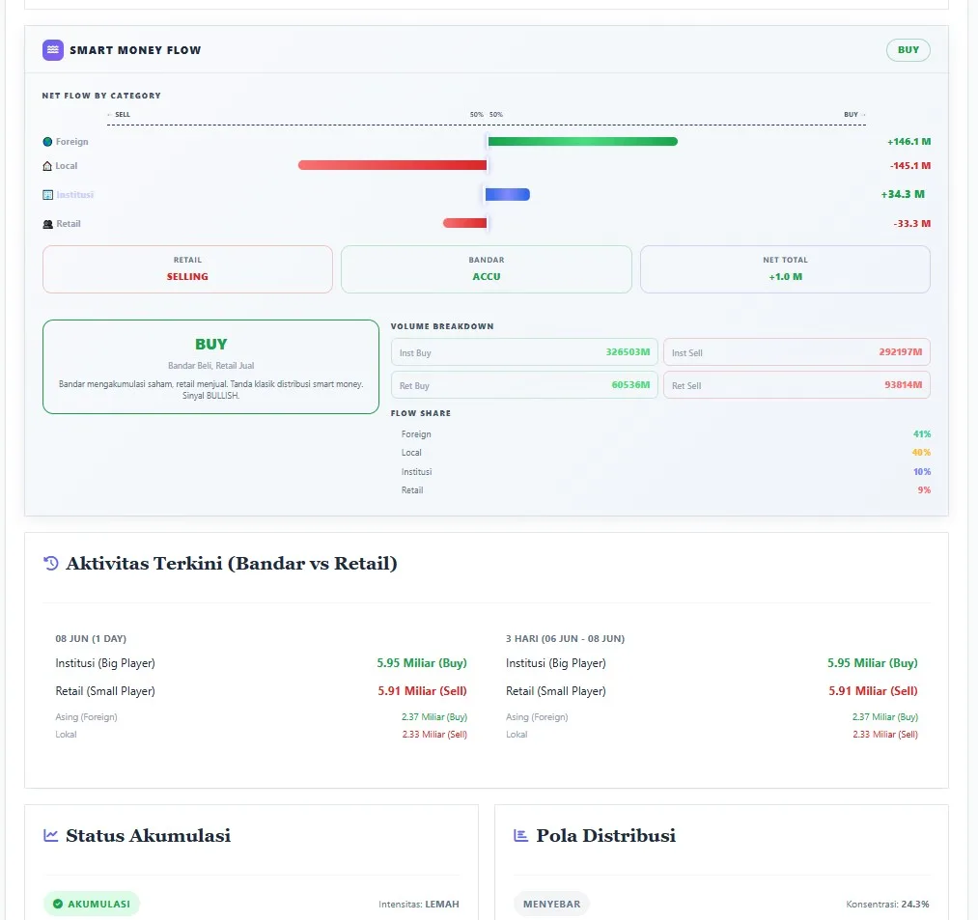Click the blue Institusi net flow bar

tap(508, 195)
